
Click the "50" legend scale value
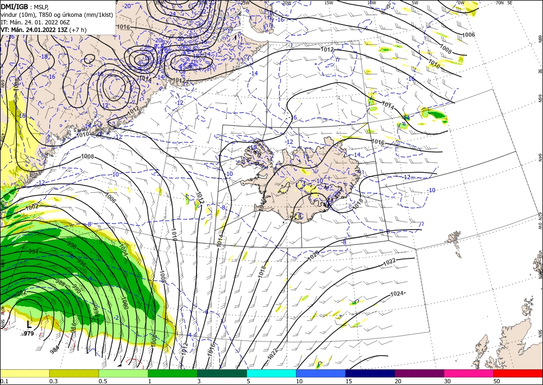click(497, 381)
